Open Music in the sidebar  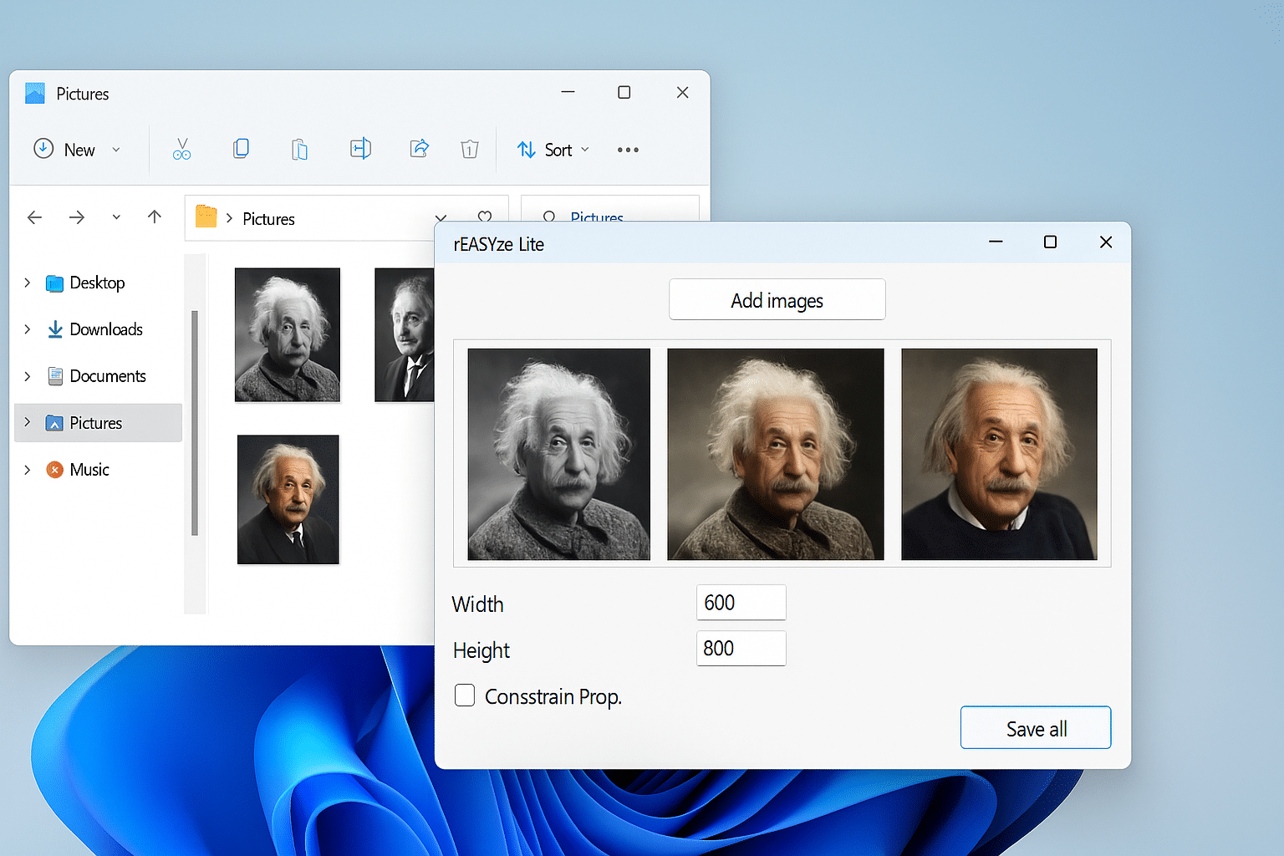tap(89, 470)
